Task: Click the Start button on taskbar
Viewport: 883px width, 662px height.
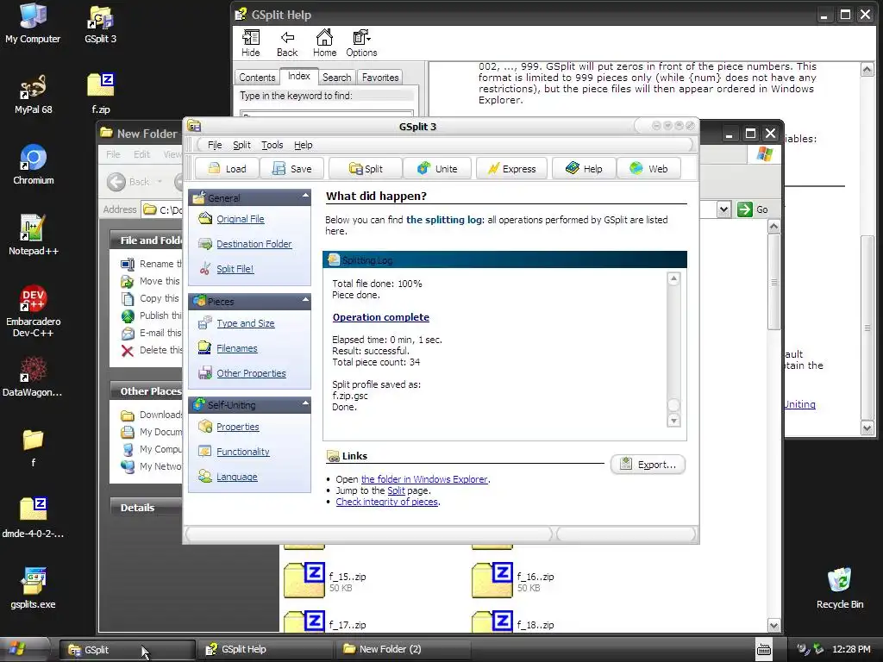Action: [x=24, y=650]
